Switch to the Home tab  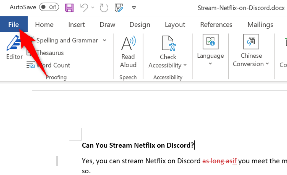[44, 25]
